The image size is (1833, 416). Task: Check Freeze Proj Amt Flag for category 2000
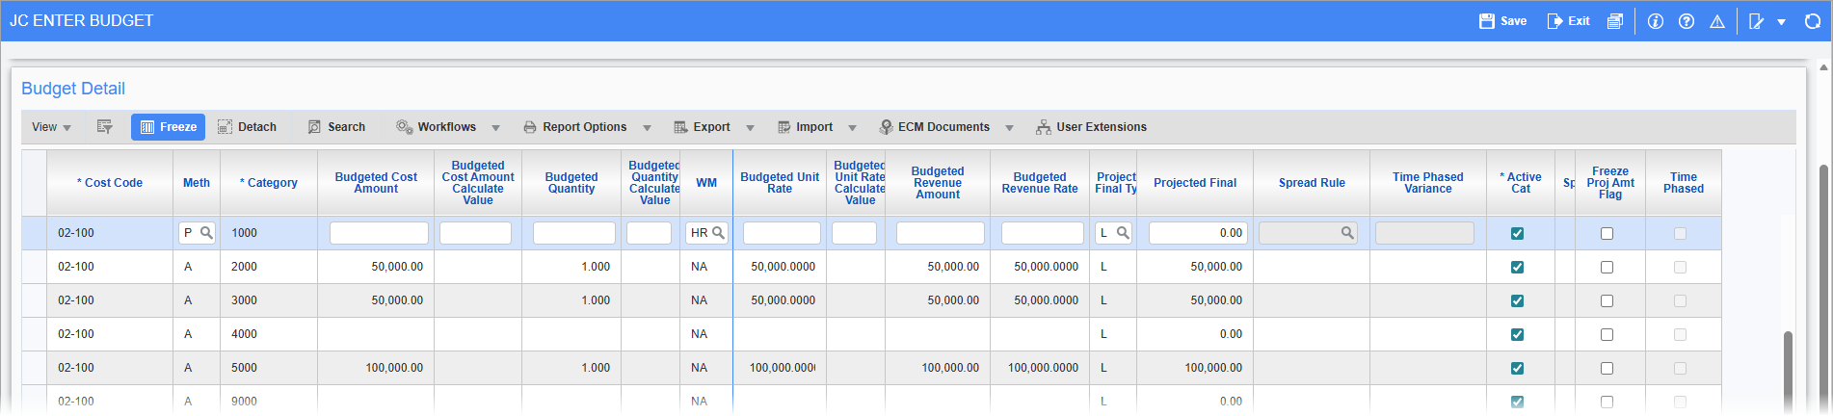1607,268
